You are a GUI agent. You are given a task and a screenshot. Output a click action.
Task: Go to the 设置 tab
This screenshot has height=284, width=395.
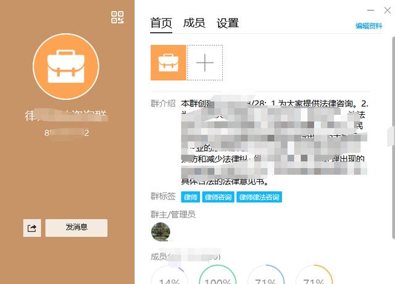click(228, 23)
